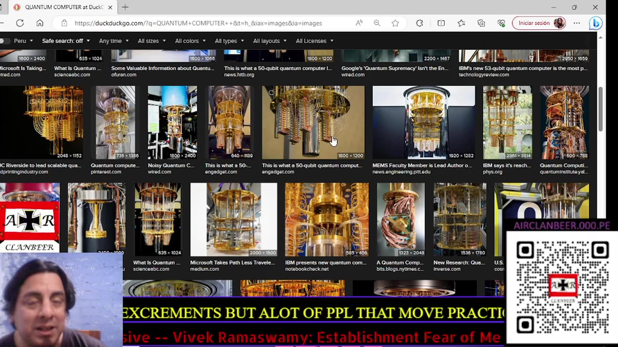The image size is (618, 347).
Task: Open the pinterest.com quantum computer image
Action: point(115,122)
